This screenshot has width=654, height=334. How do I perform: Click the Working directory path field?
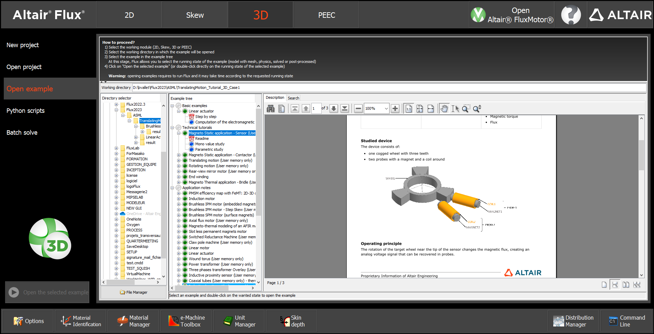[389, 88]
